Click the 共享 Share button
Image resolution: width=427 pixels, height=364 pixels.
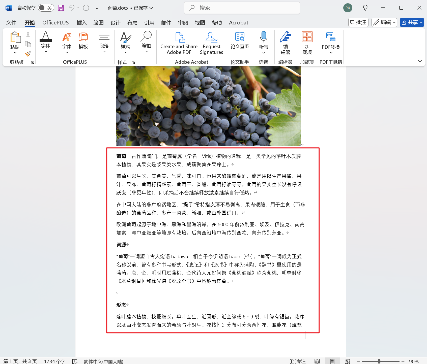pos(412,22)
